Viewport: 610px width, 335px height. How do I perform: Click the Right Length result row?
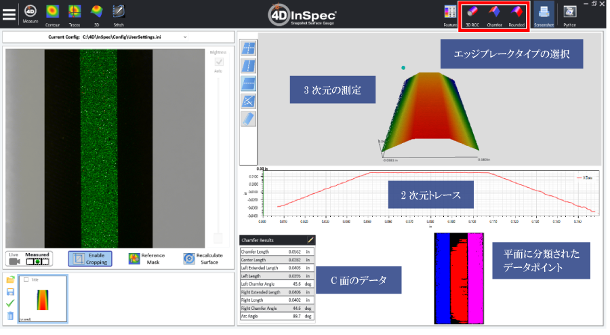pos(277,300)
